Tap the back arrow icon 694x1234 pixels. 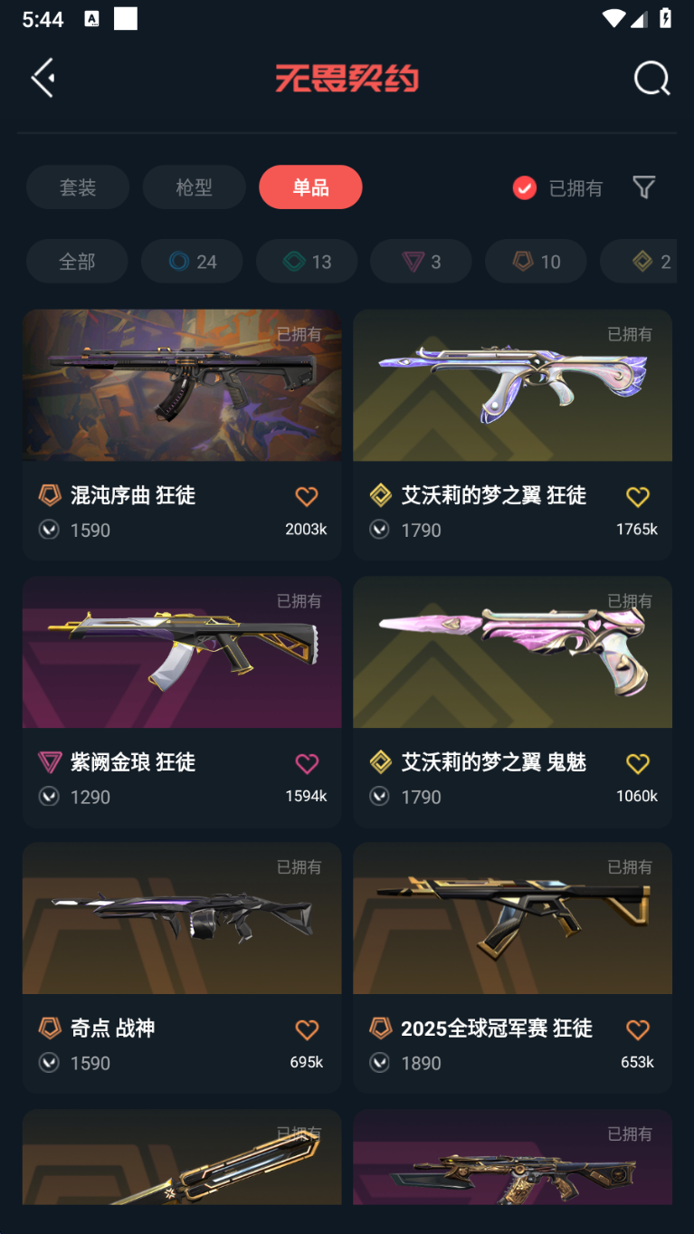(x=43, y=78)
